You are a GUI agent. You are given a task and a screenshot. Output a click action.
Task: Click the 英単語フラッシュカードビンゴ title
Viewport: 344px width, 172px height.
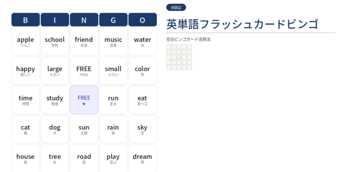point(242,24)
